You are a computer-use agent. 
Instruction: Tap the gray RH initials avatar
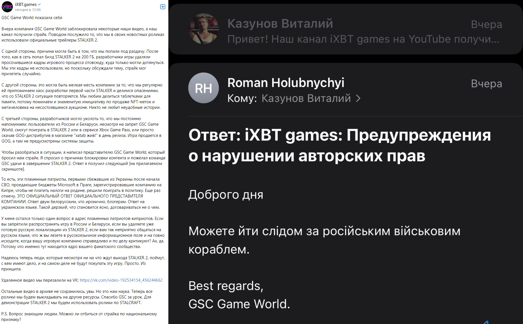tap(203, 88)
